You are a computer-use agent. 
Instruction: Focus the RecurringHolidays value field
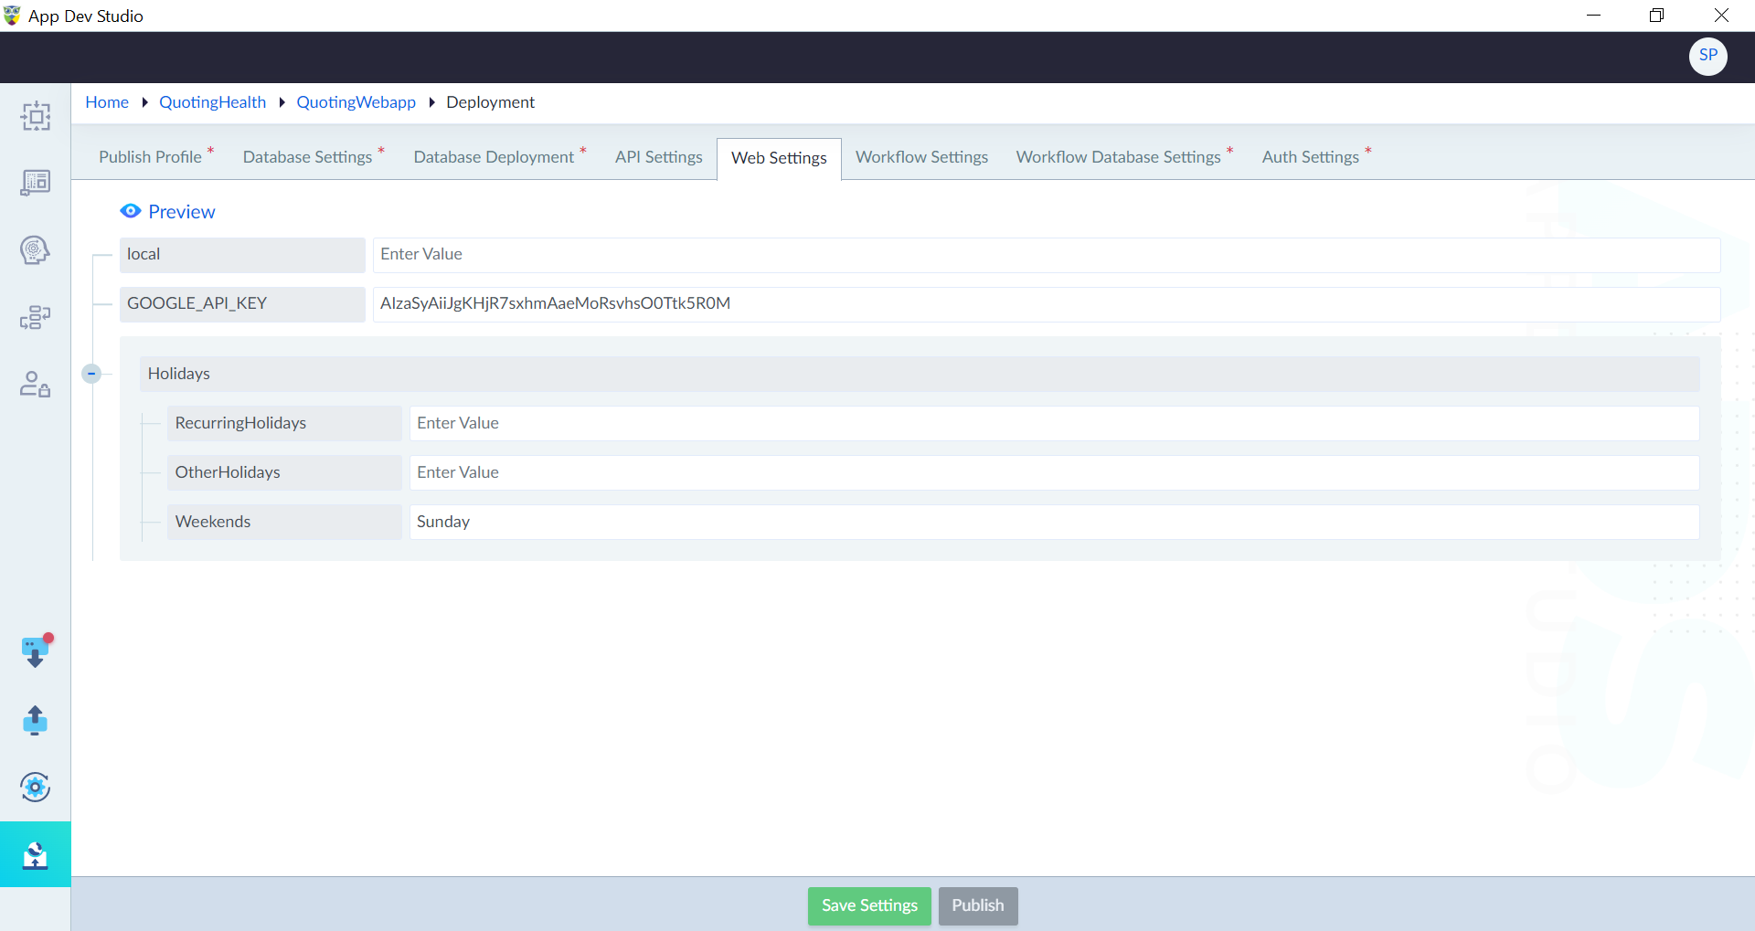click(1054, 424)
